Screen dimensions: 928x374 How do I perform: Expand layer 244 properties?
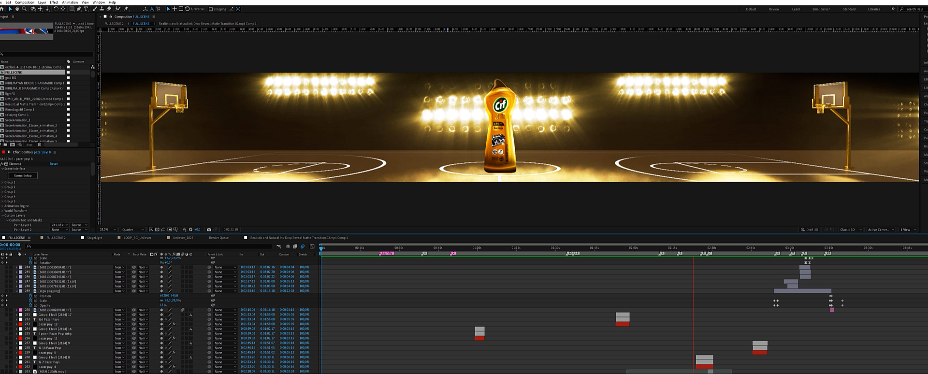(x=16, y=267)
